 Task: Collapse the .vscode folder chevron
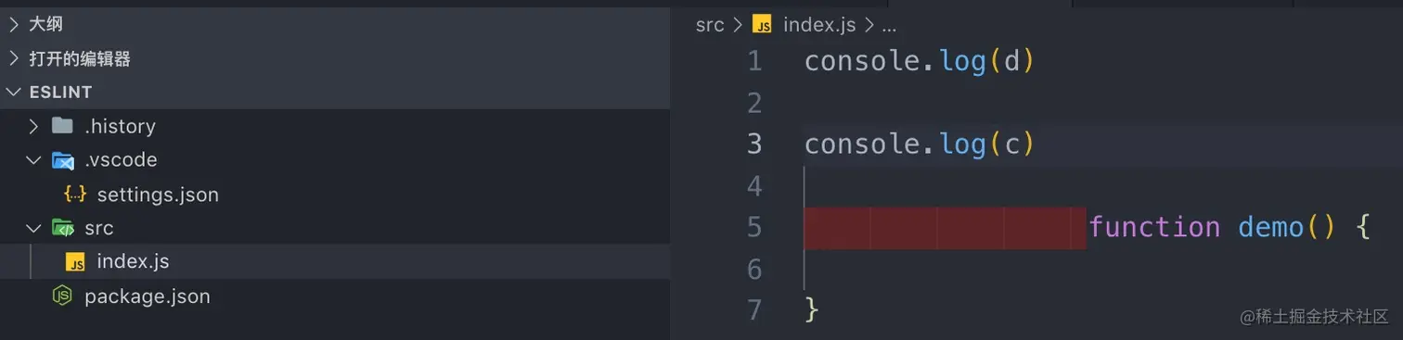pyautogui.click(x=34, y=160)
